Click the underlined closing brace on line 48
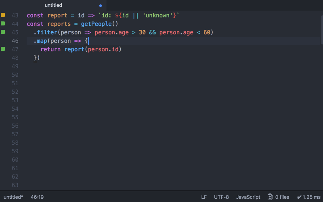 pyautogui.click(x=35, y=58)
